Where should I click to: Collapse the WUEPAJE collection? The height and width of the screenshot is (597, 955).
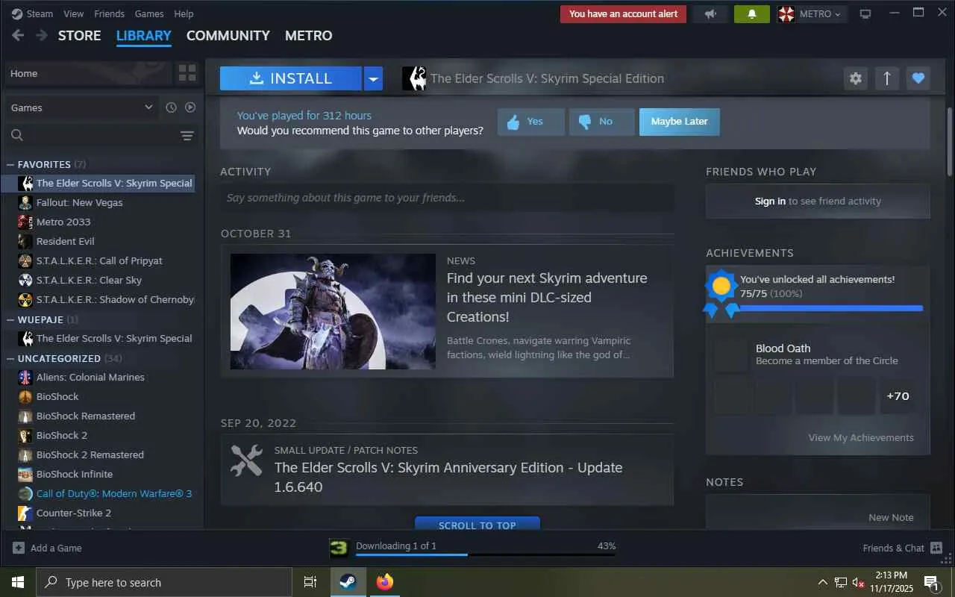(x=10, y=319)
